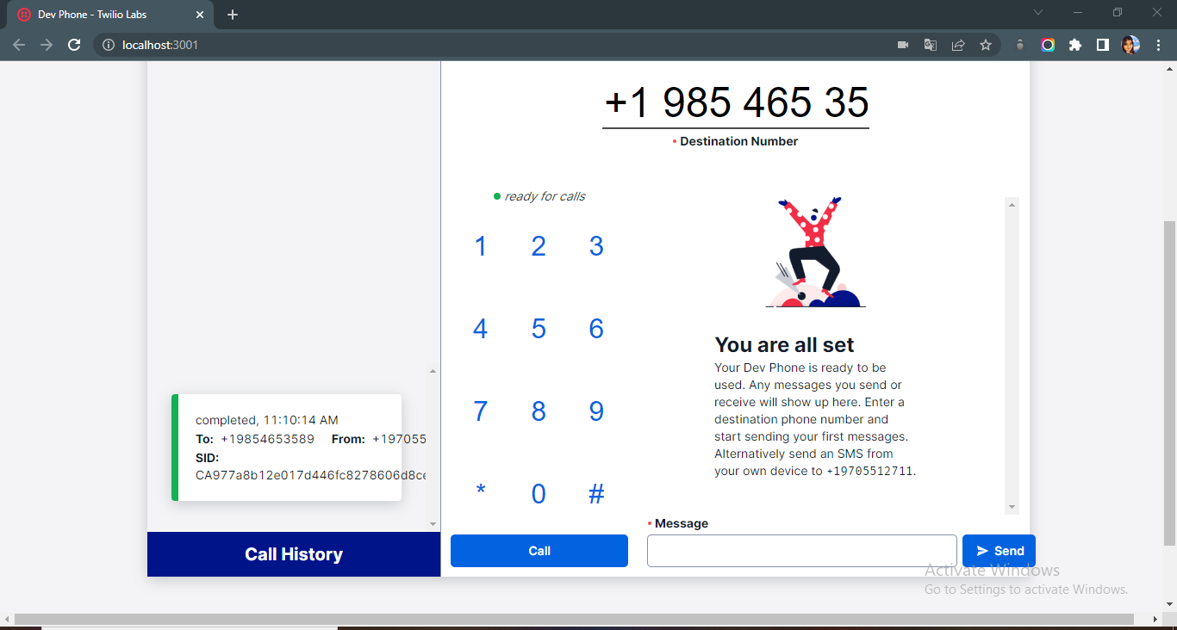
Task: Click the dancing person illustration
Action: (x=814, y=252)
